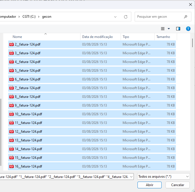Select file name 10__fatura-124.pdf

click(x=29, y=114)
